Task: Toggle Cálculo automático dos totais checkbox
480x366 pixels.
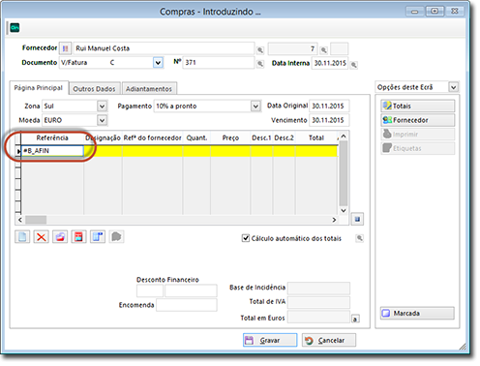Action: pyautogui.click(x=246, y=238)
